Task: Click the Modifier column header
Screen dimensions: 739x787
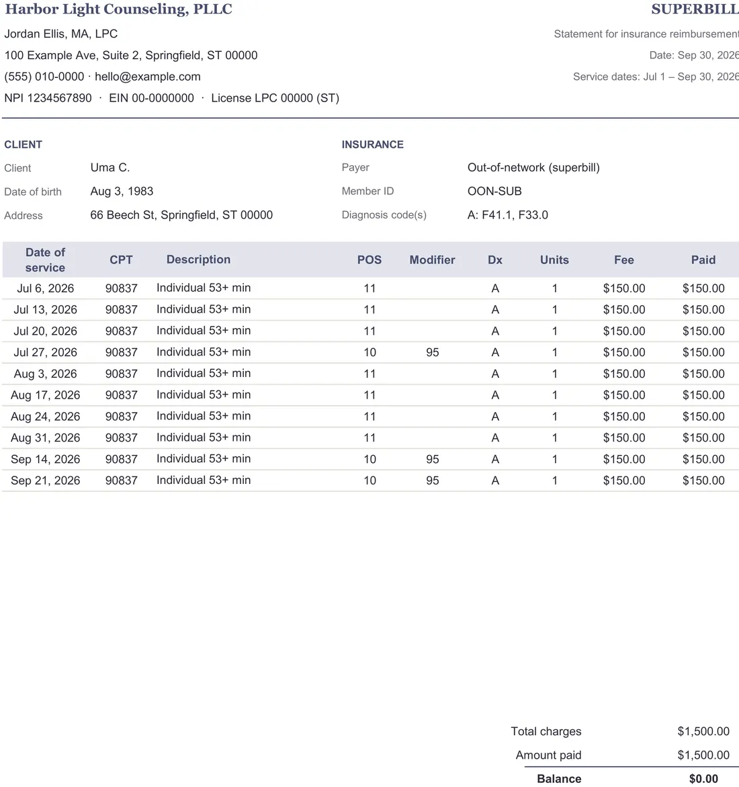Action: point(433,260)
